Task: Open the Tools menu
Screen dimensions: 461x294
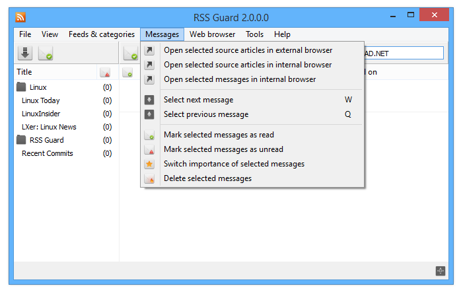Action: click(254, 34)
